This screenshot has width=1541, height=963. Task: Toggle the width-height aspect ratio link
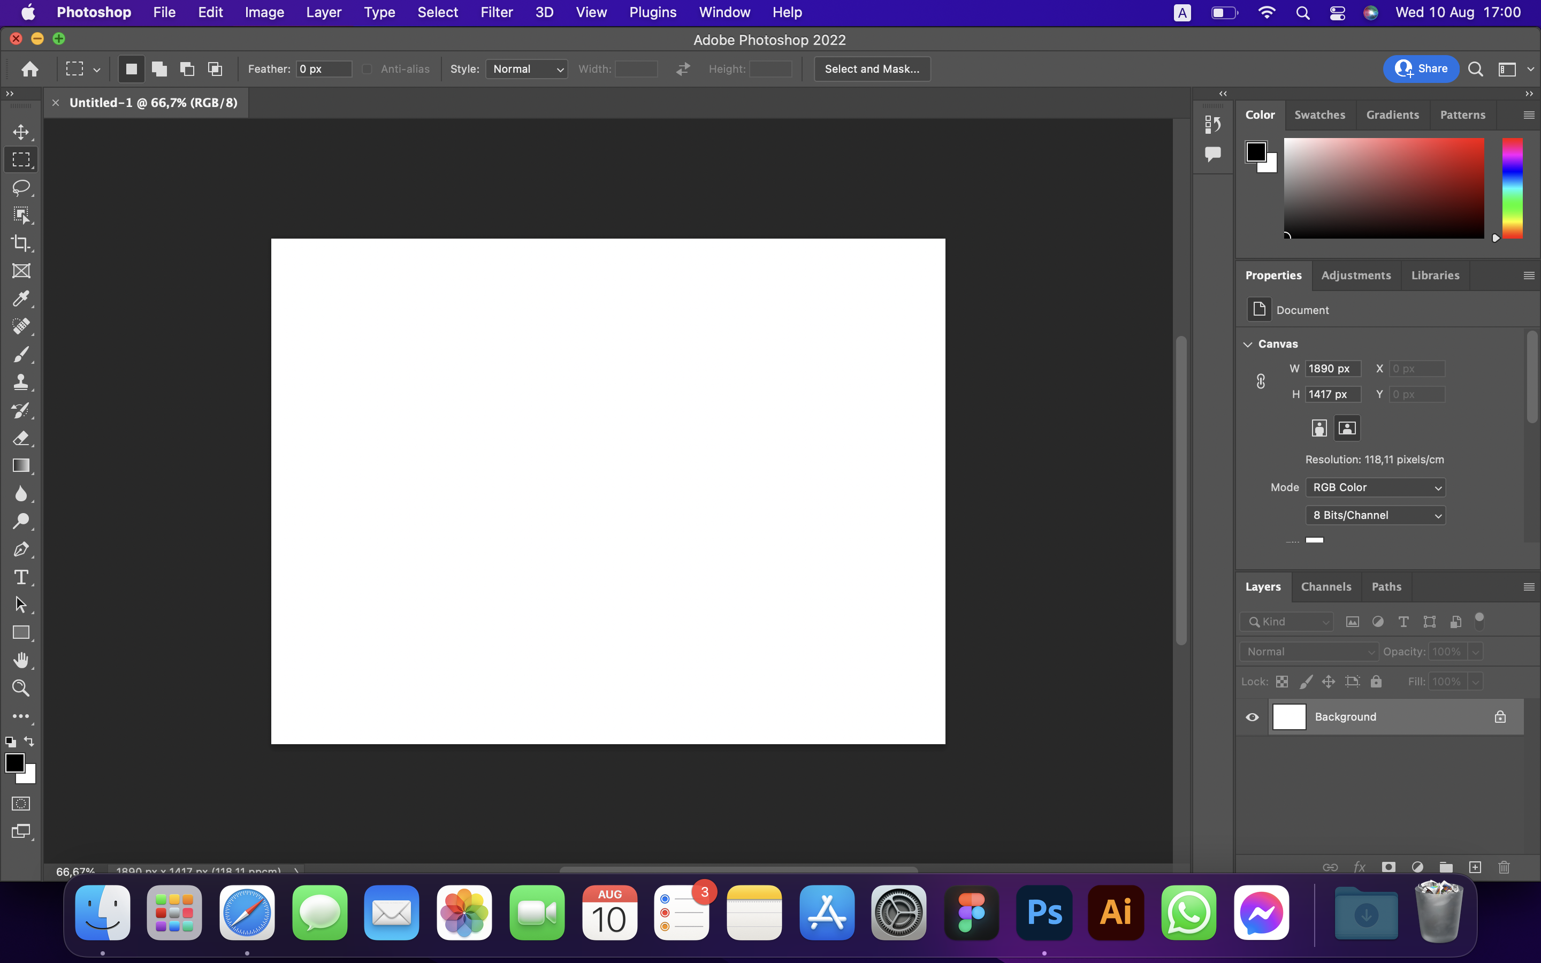(1262, 381)
